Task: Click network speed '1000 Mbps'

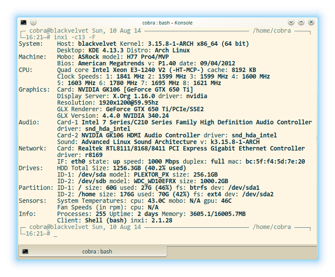Action: 164,161
